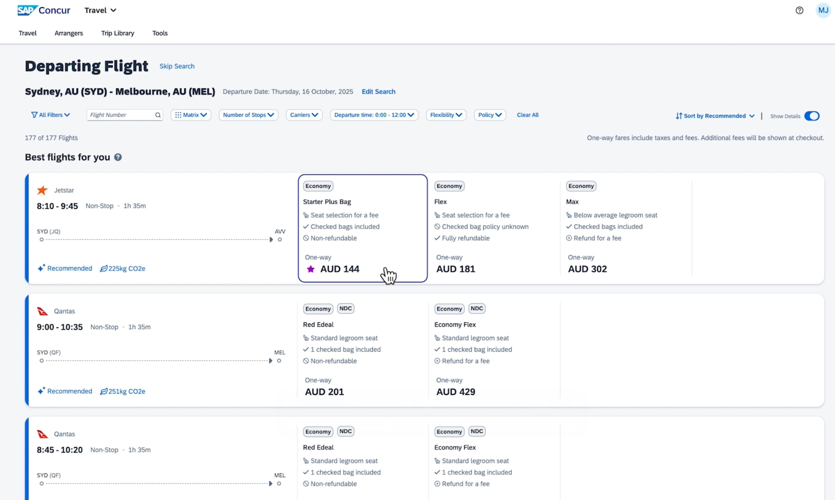The height and width of the screenshot is (500, 835).
Task: Toggle the Show Details switch off
Action: click(812, 116)
